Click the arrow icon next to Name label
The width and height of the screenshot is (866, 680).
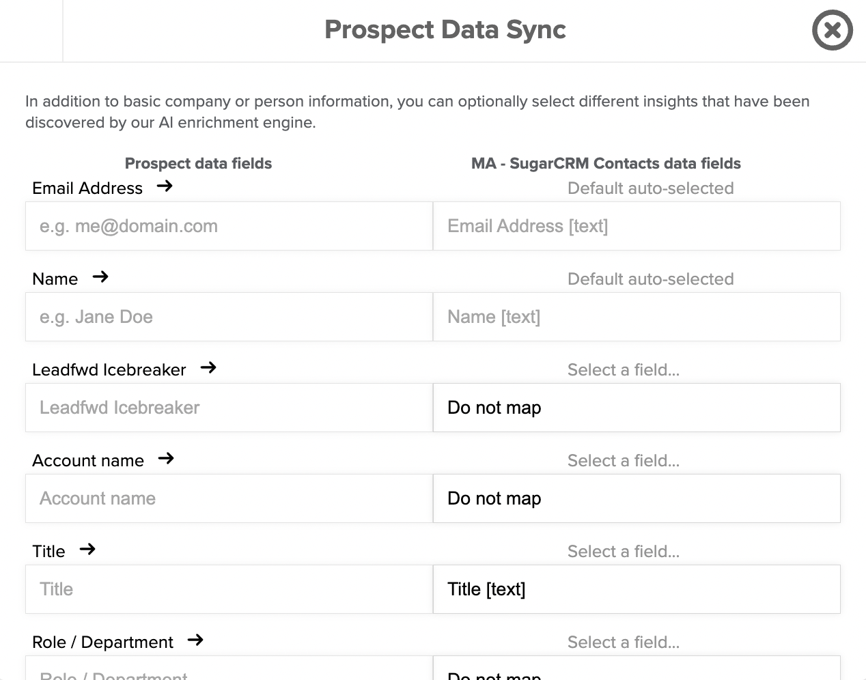(100, 277)
